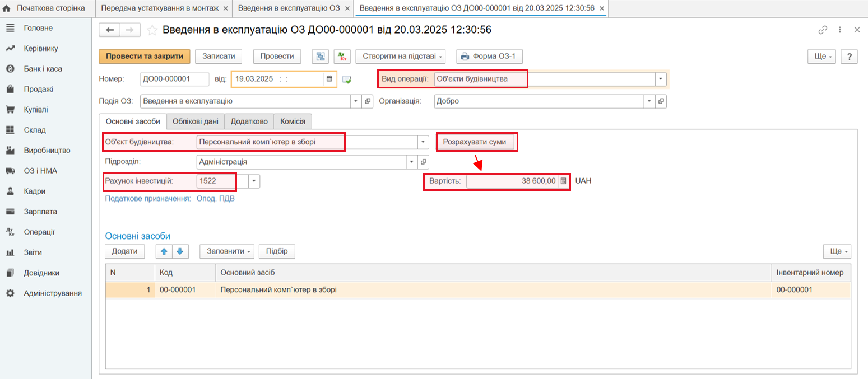Go to the Купівлі section

pyautogui.click(x=36, y=110)
